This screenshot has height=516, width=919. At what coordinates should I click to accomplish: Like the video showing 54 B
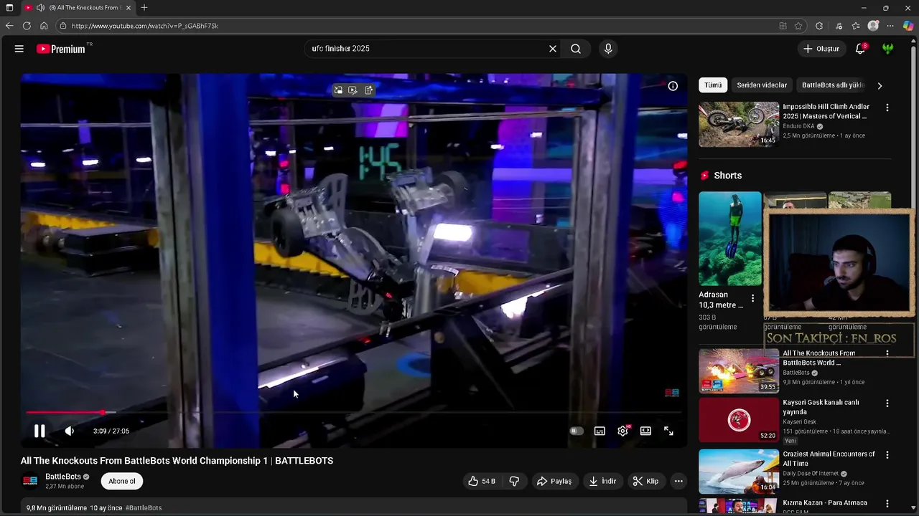pos(482,481)
